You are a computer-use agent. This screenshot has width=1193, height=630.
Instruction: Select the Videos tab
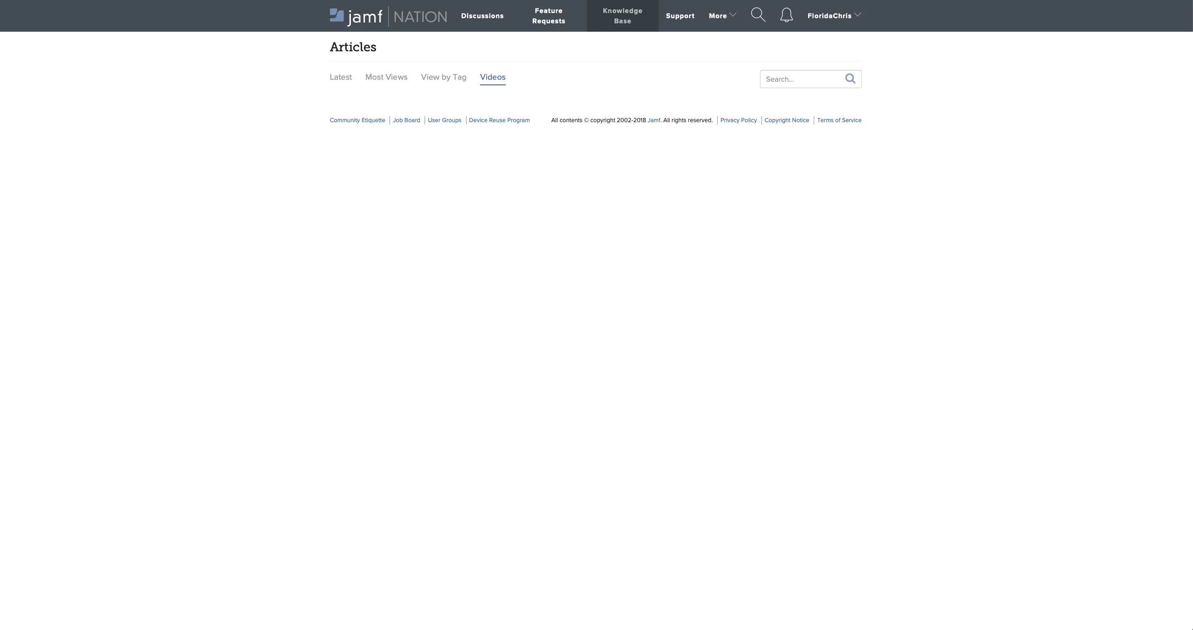(492, 77)
